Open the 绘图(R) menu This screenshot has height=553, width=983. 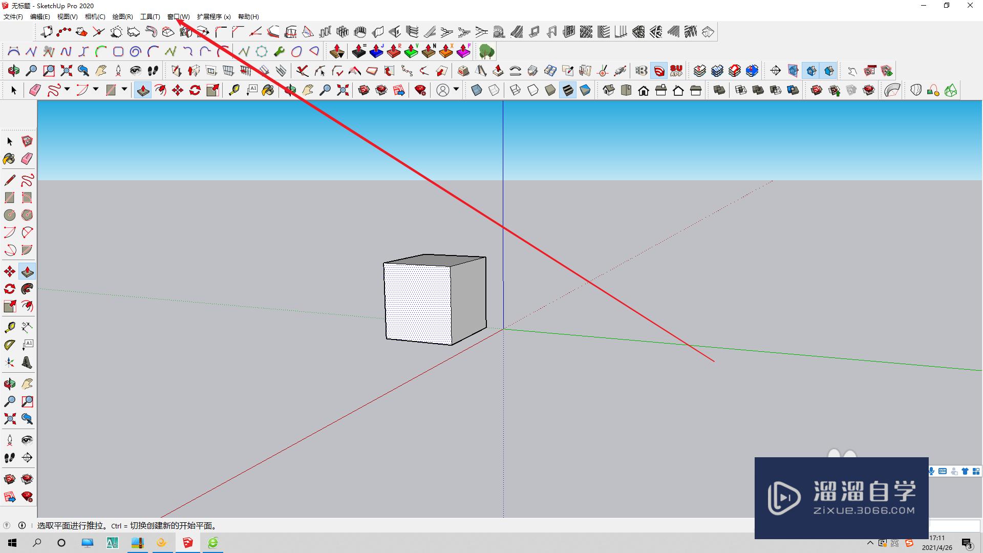tap(123, 17)
